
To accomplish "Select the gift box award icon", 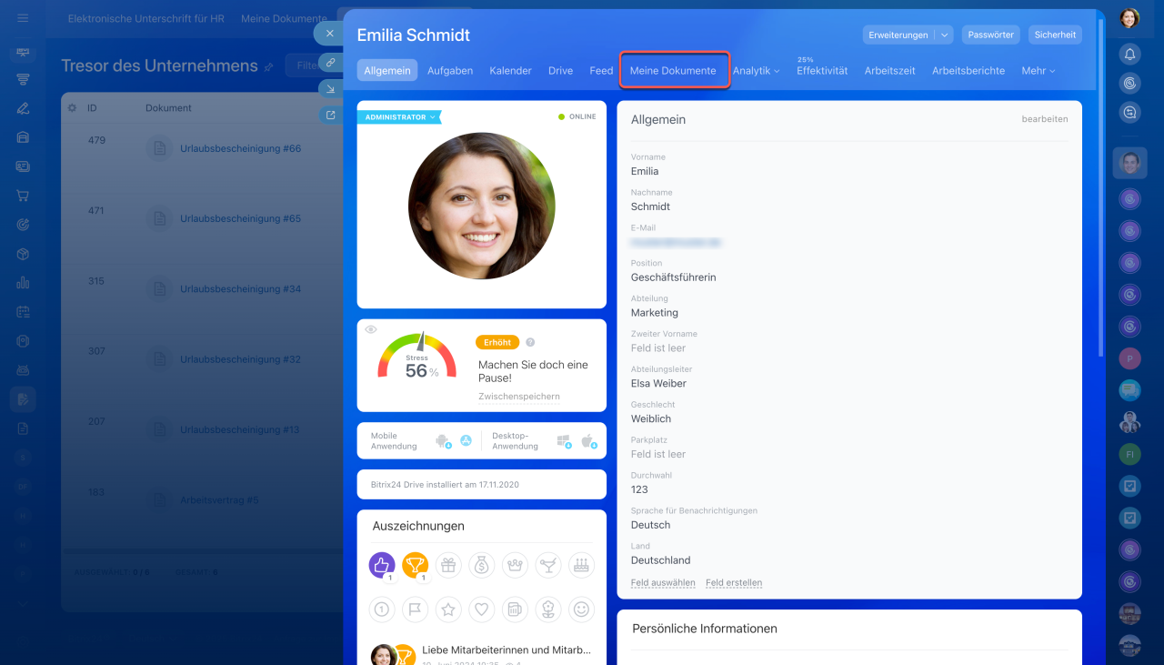I will point(448,565).
